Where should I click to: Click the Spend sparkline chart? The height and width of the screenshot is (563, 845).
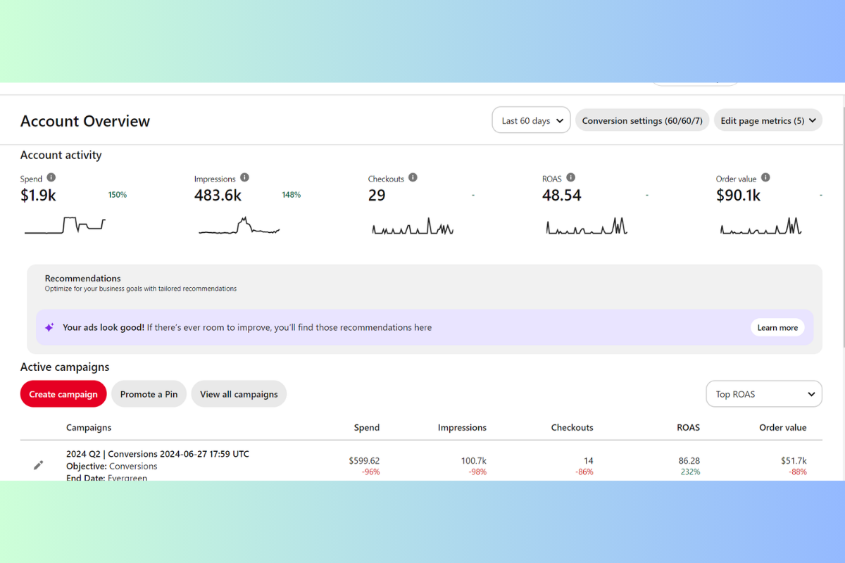click(65, 225)
